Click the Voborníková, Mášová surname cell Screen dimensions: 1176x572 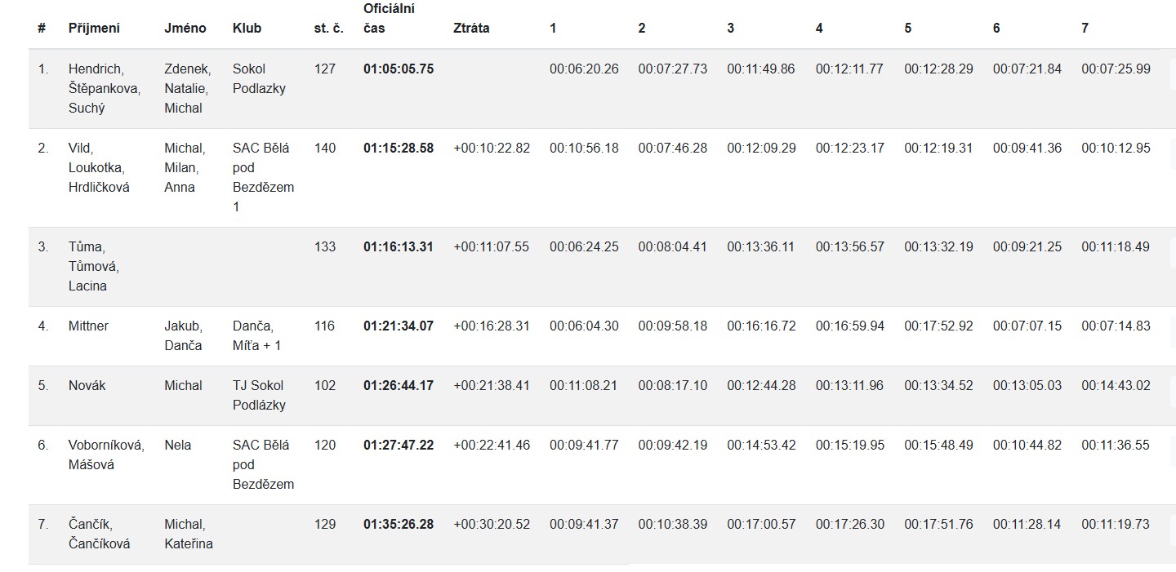106,454
